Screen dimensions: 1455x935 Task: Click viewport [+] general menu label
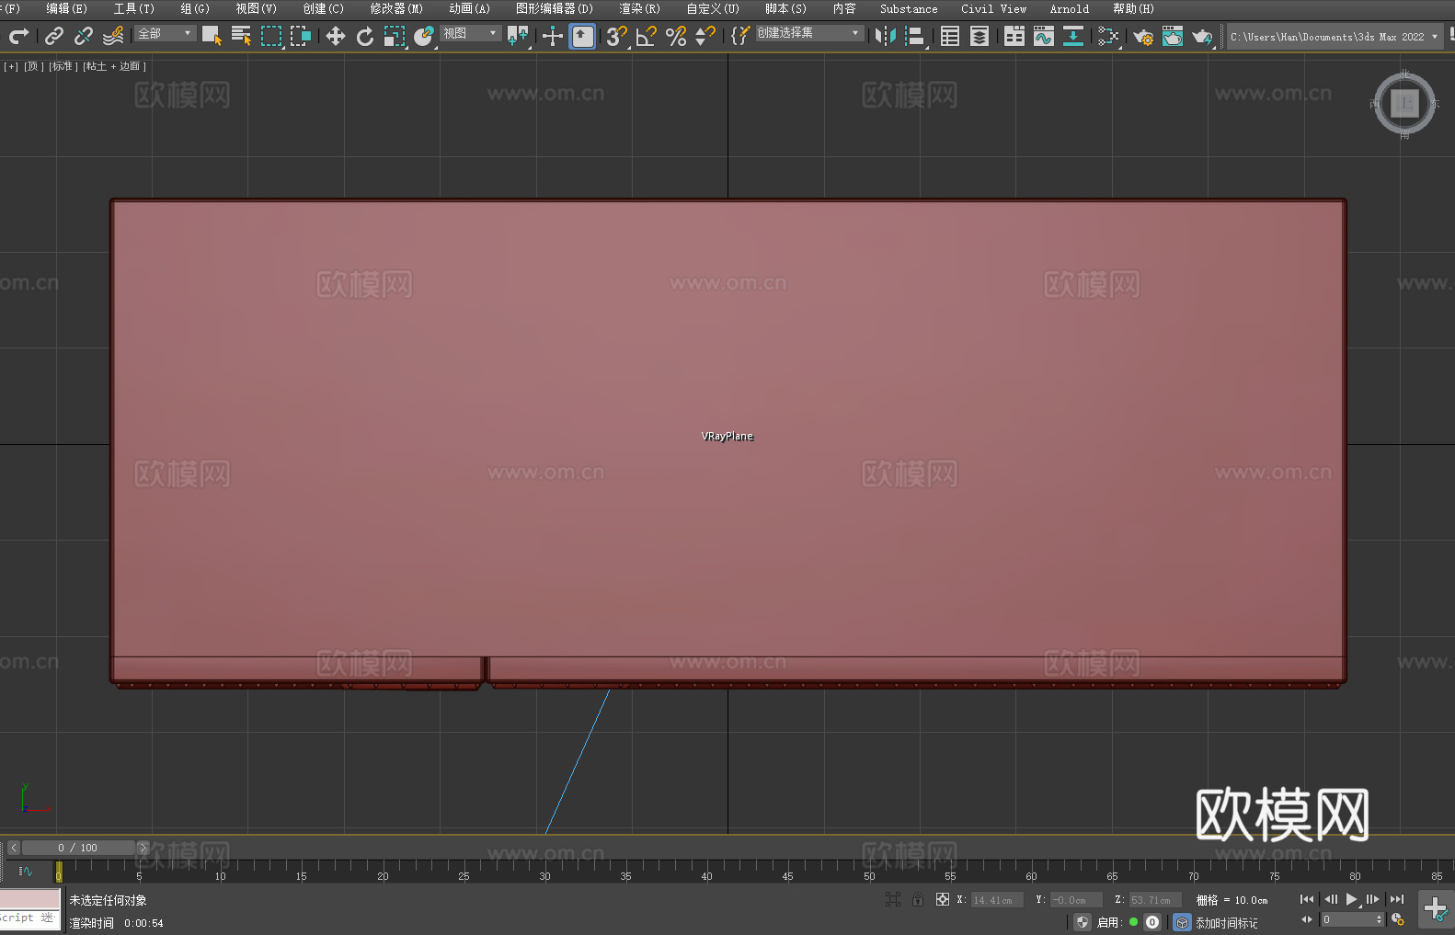(x=11, y=66)
